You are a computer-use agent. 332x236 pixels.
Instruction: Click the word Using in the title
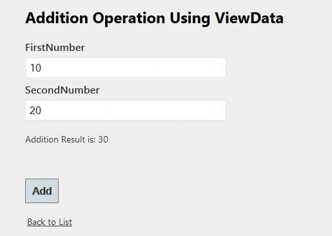tap(190, 19)
